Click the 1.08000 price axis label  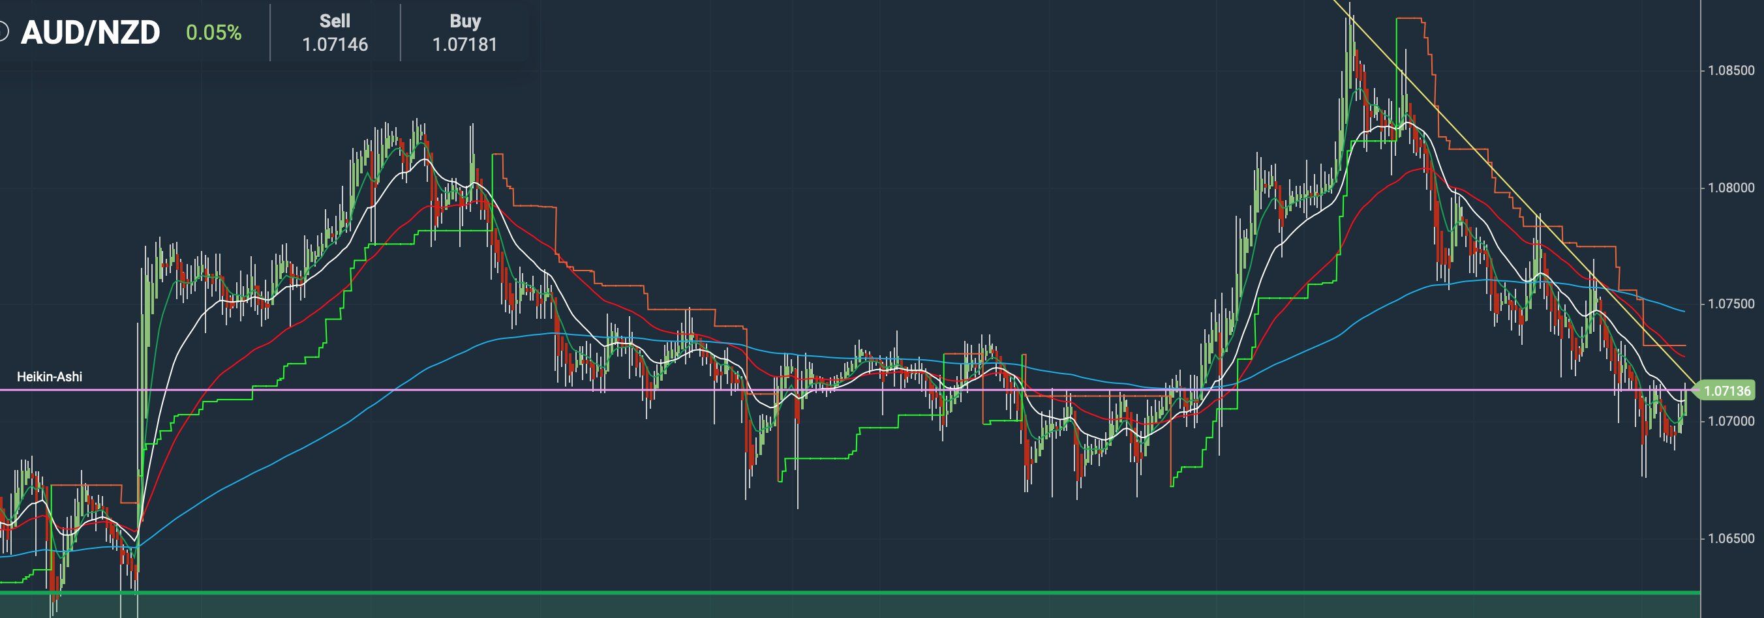coord(1731,188)
